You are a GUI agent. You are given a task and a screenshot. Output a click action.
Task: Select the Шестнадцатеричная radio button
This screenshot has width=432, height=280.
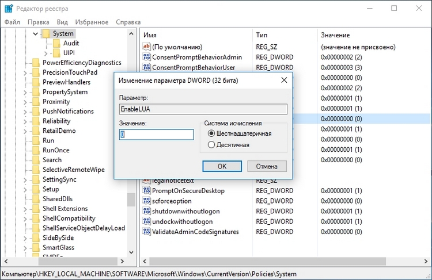(x=211, y=133)
